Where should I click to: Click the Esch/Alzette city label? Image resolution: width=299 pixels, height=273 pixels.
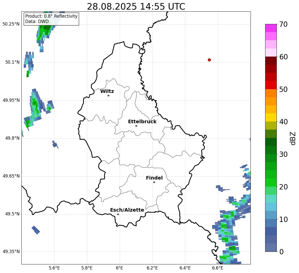coord(127,210)
